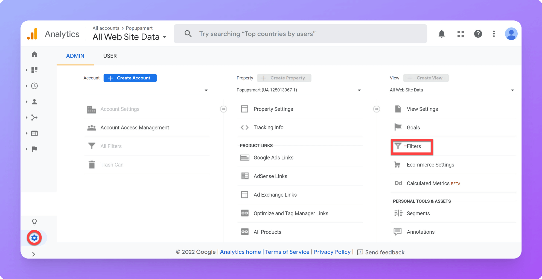Viewport: 542px width, 279px height.
Task: Click the Trash Can icon
Action: (92, 165)
